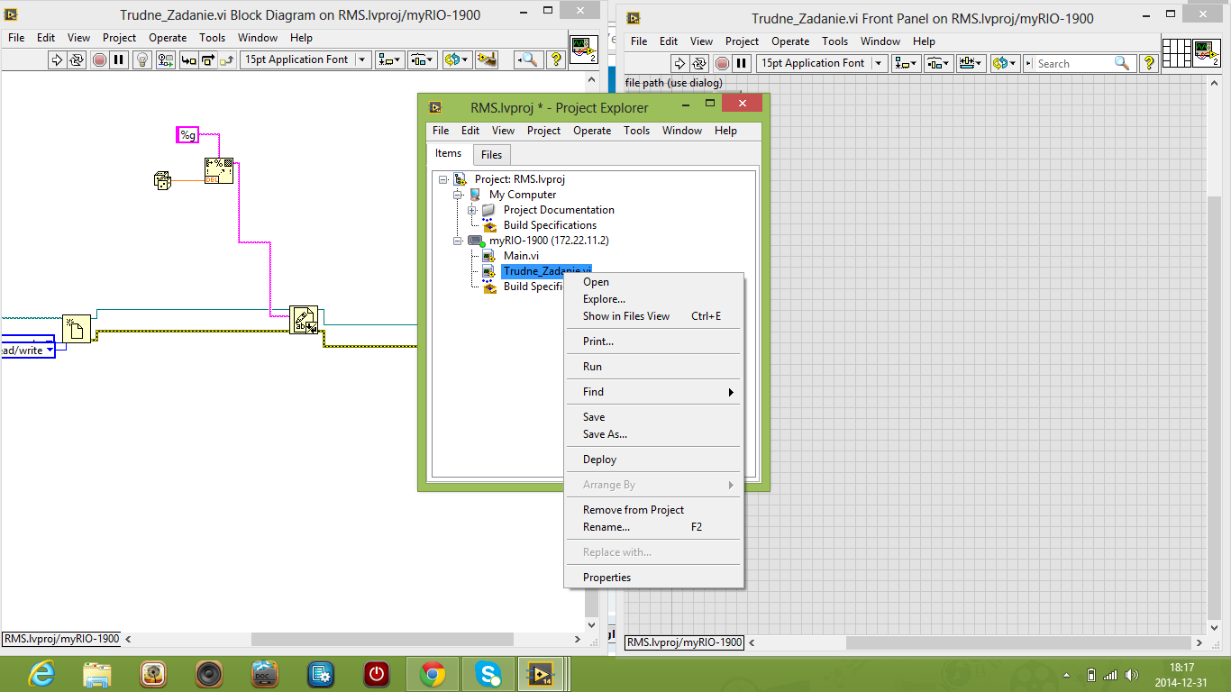Run the VI from Front Panel toolbar
The height and width of the screenshot is (692, 1231).
click(680, 63)
